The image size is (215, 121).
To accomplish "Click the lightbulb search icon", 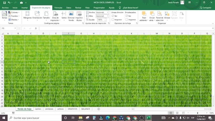I will (120, 8).
